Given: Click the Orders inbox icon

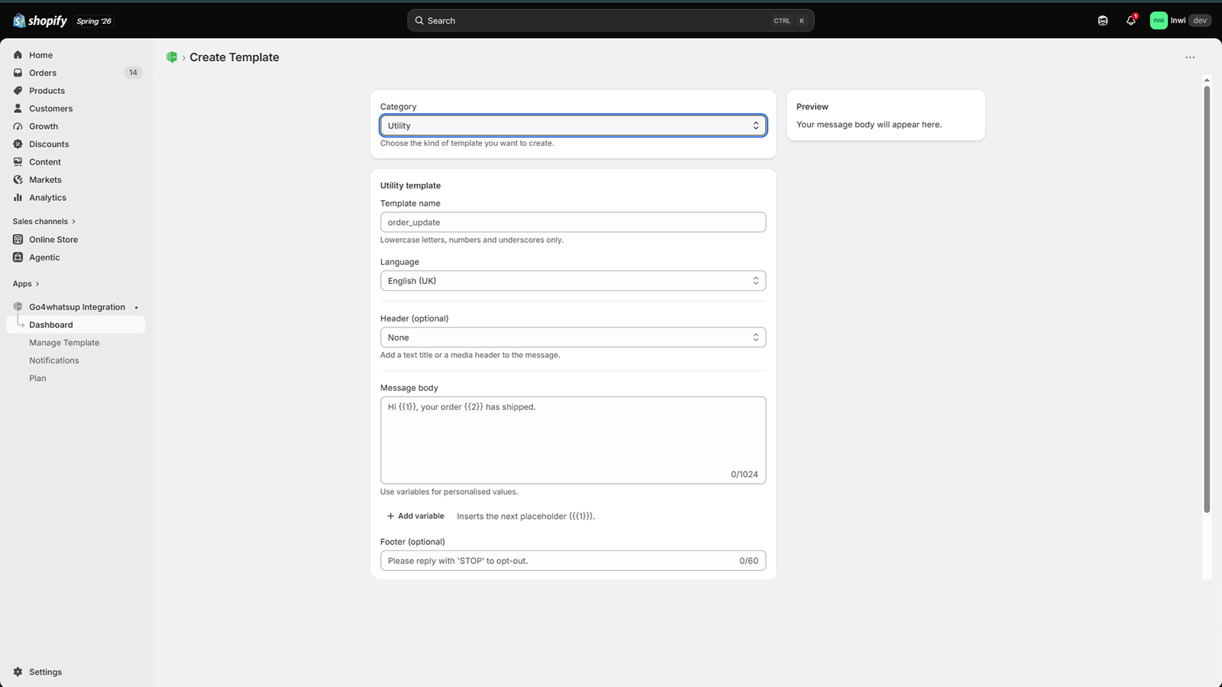Looking at the screenshot, I should [x=18, y=73].
